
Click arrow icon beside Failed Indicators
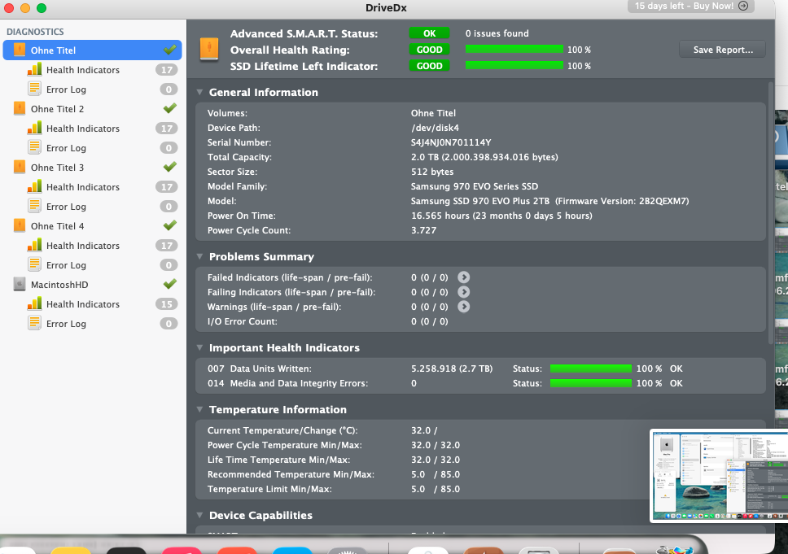coord(464,277)
